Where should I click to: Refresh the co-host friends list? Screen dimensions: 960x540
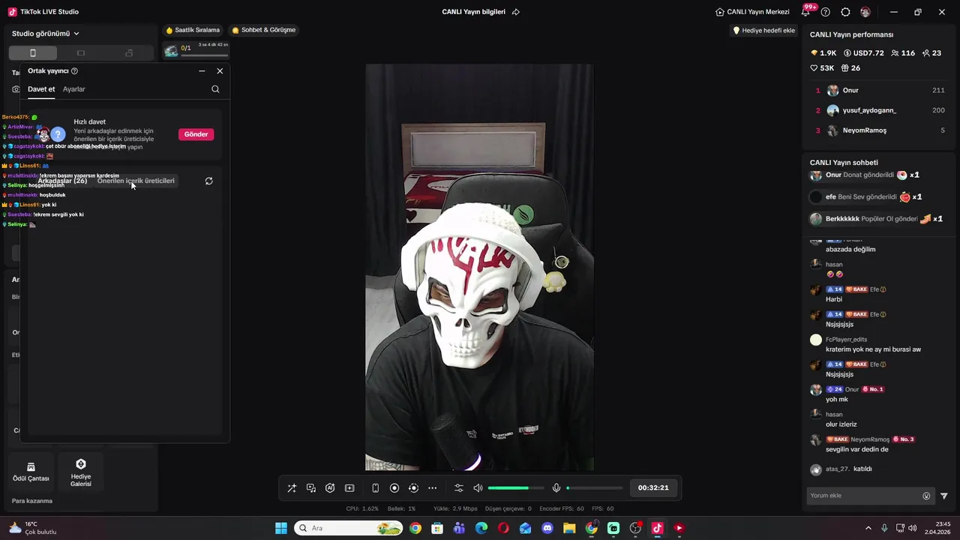(208, 181)
